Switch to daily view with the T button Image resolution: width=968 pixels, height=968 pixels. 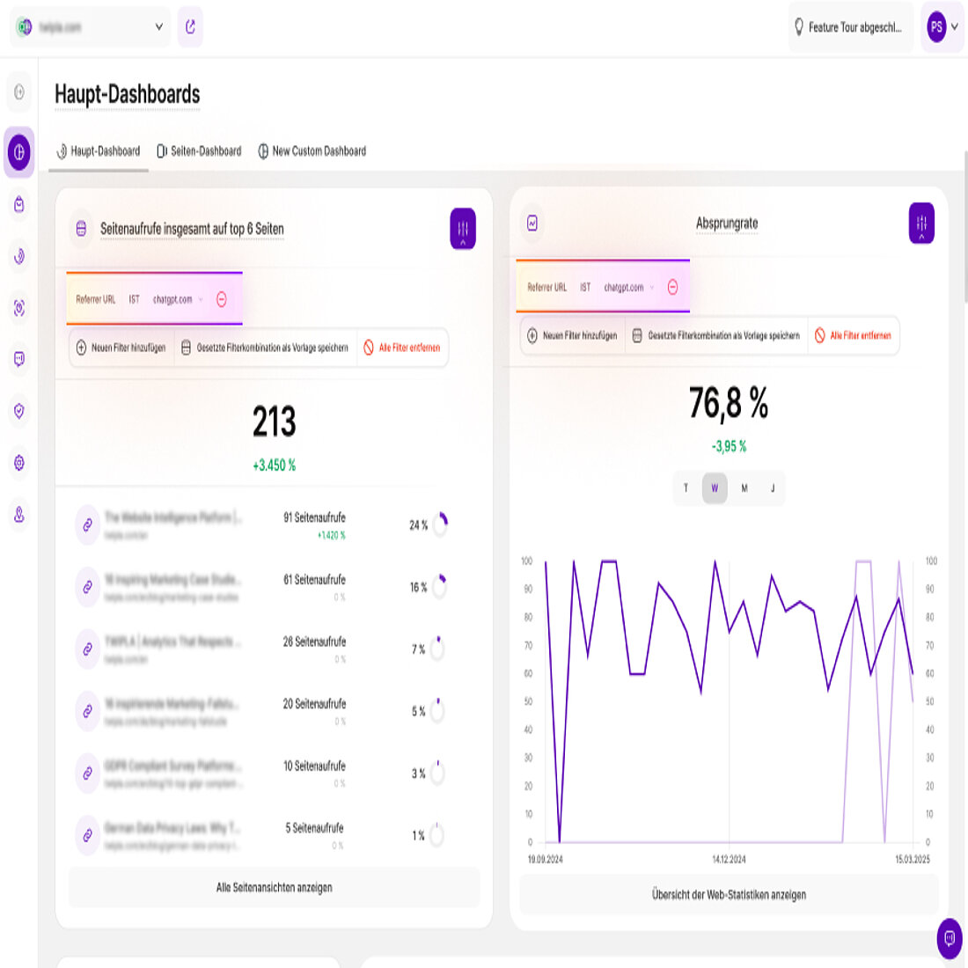686,488
